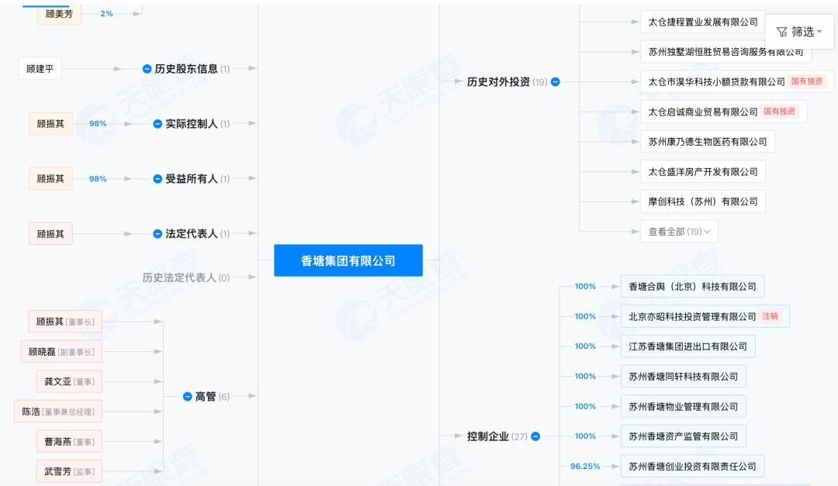The height and width of the screenshot is (486, 838).
Task: Open 苏州香塘资产监管有限公司
Action: coord(683,436)
